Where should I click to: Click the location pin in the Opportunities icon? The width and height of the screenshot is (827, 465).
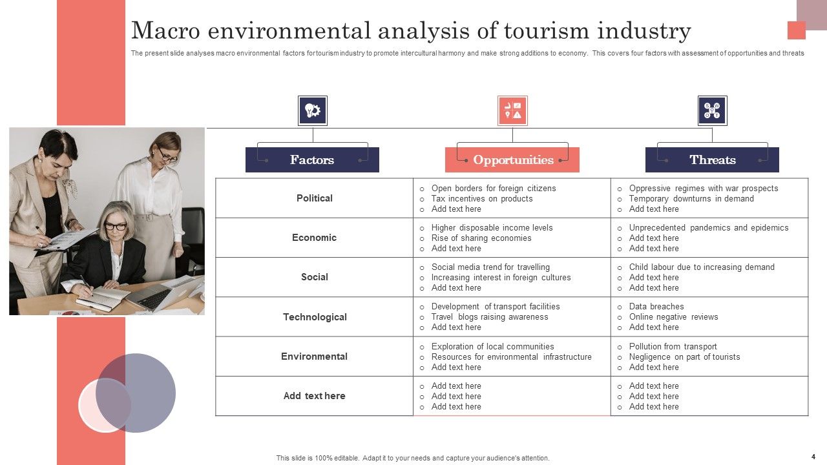(x=507, y=114)
